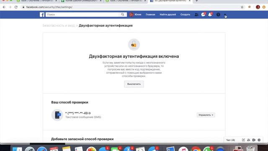
Task: Click the search magnifier button
Action: (x=123, y=15)
